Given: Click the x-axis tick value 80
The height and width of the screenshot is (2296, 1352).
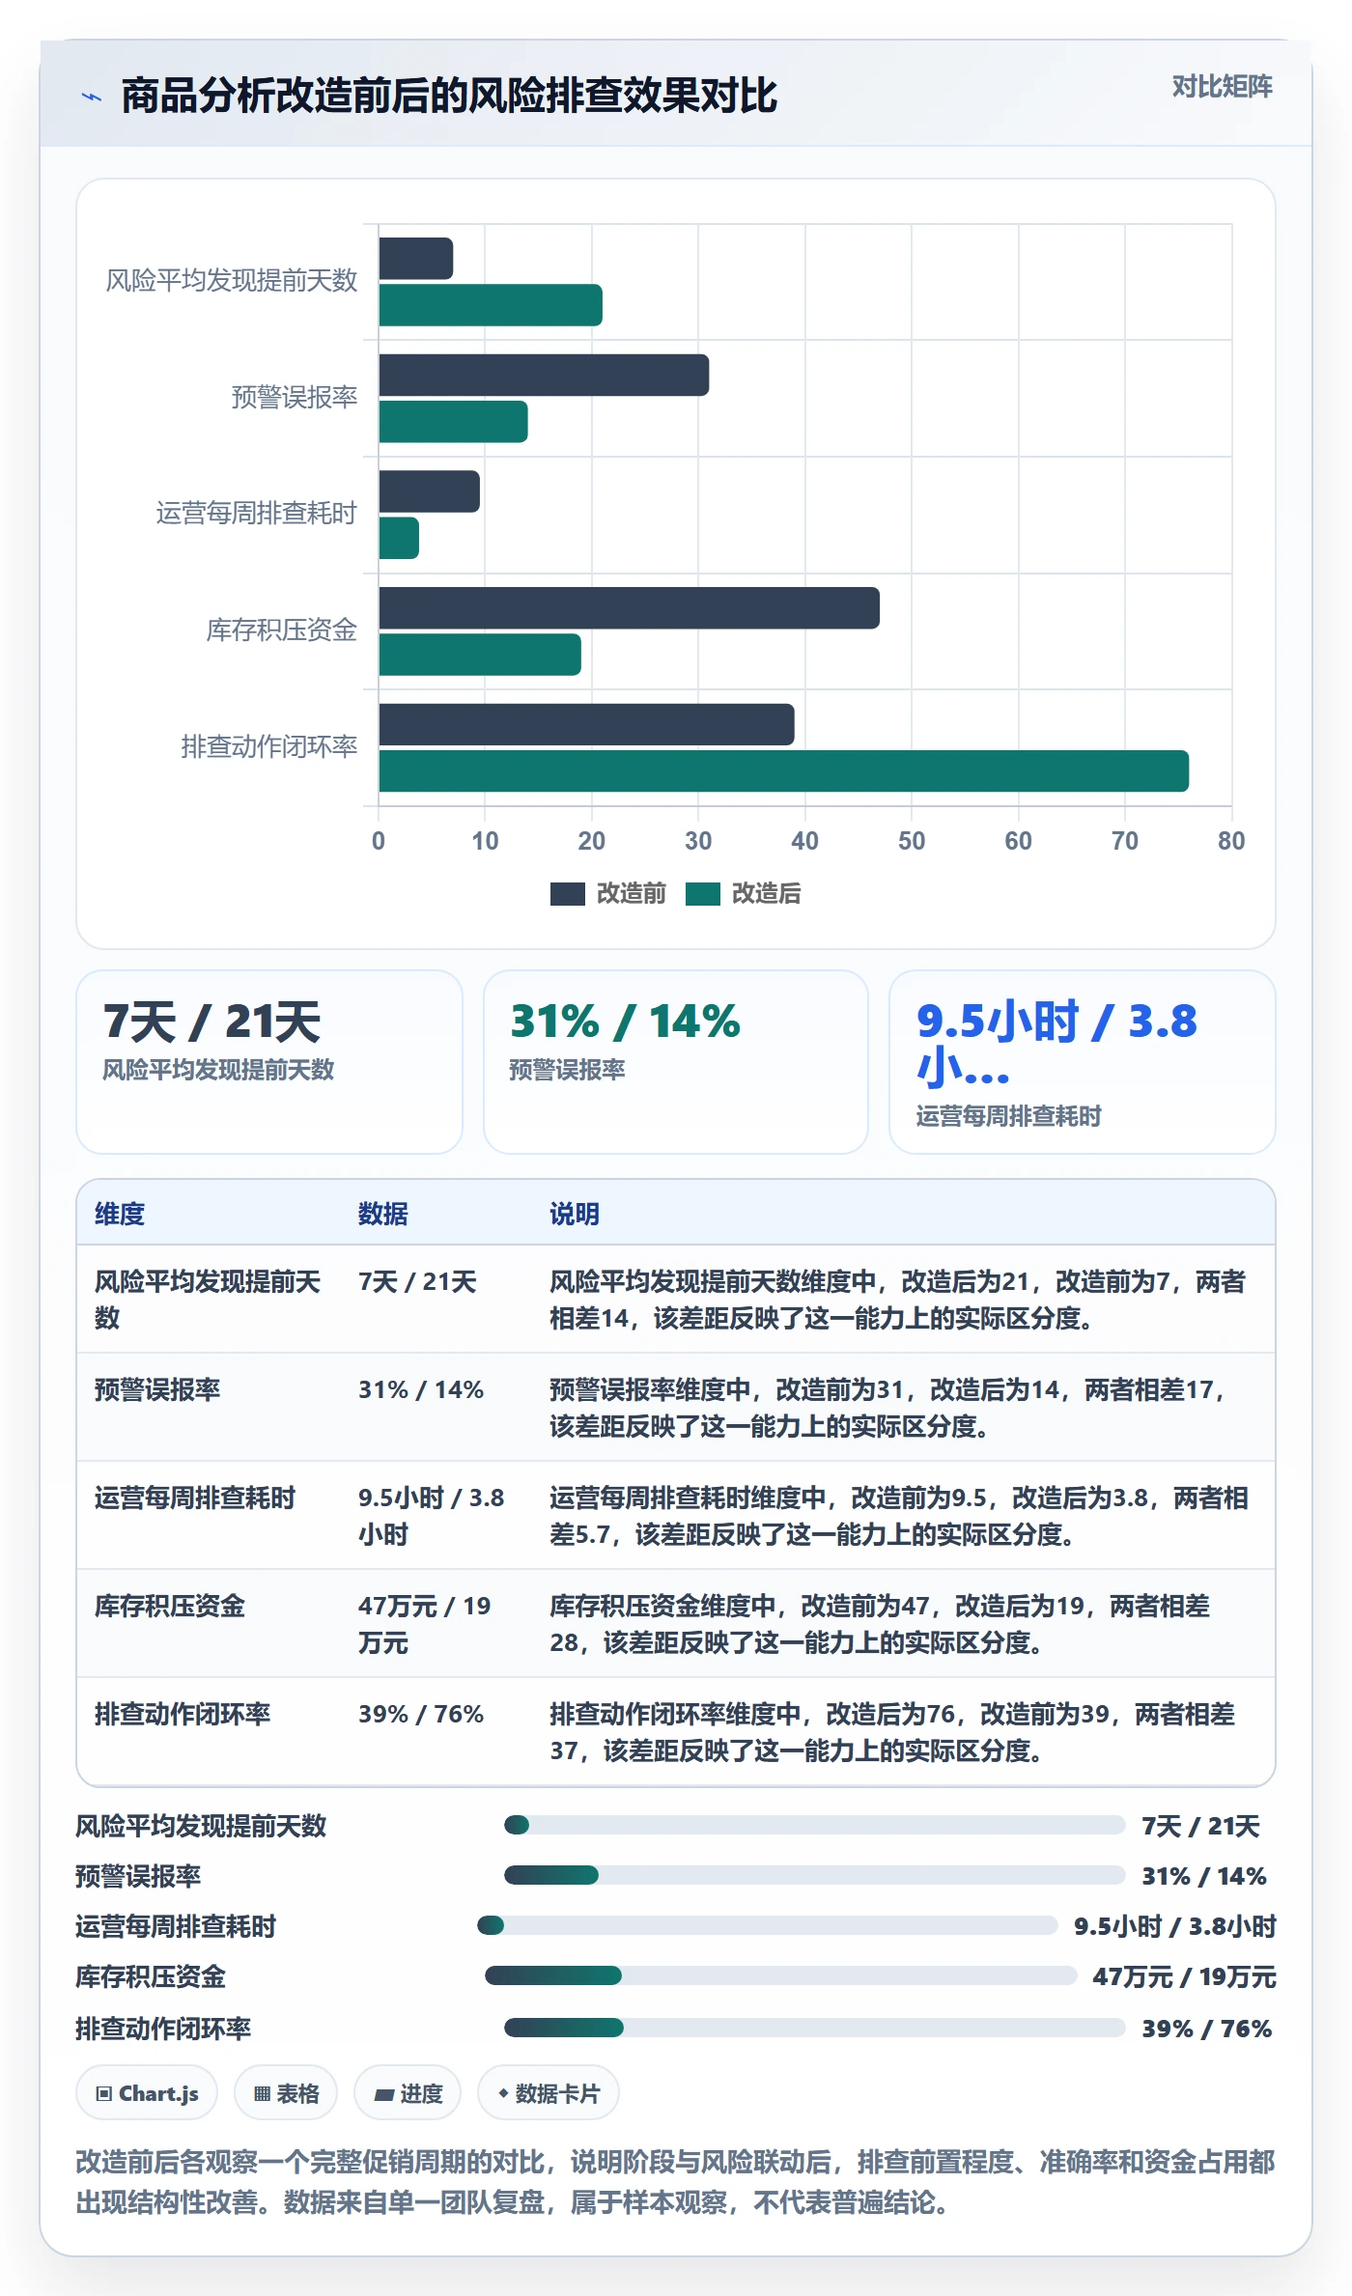Looking at the screenshot, I should pyautogui.click(x=1231, y=841).
